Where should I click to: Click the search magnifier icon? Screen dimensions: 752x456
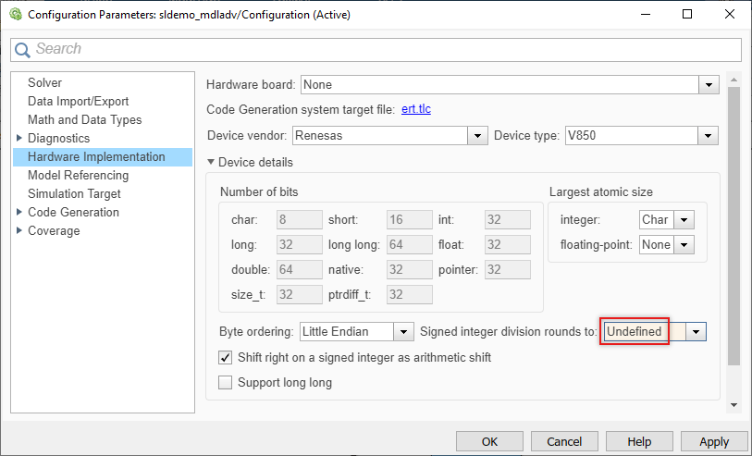point(22,49)
